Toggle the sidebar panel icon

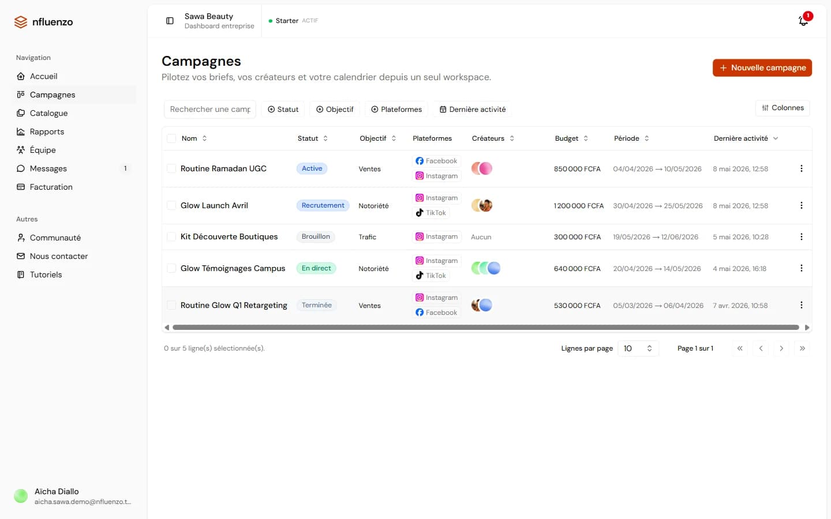point(170,21)
